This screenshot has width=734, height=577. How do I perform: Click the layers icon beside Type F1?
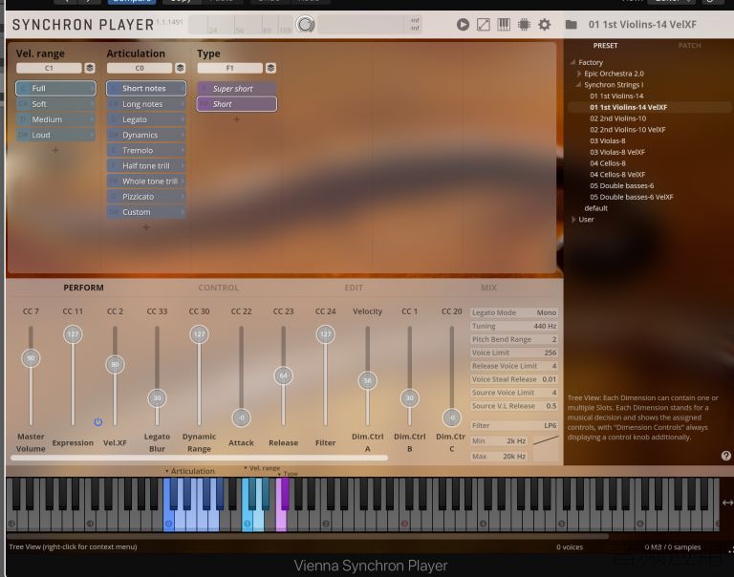(x=270, y=68)
